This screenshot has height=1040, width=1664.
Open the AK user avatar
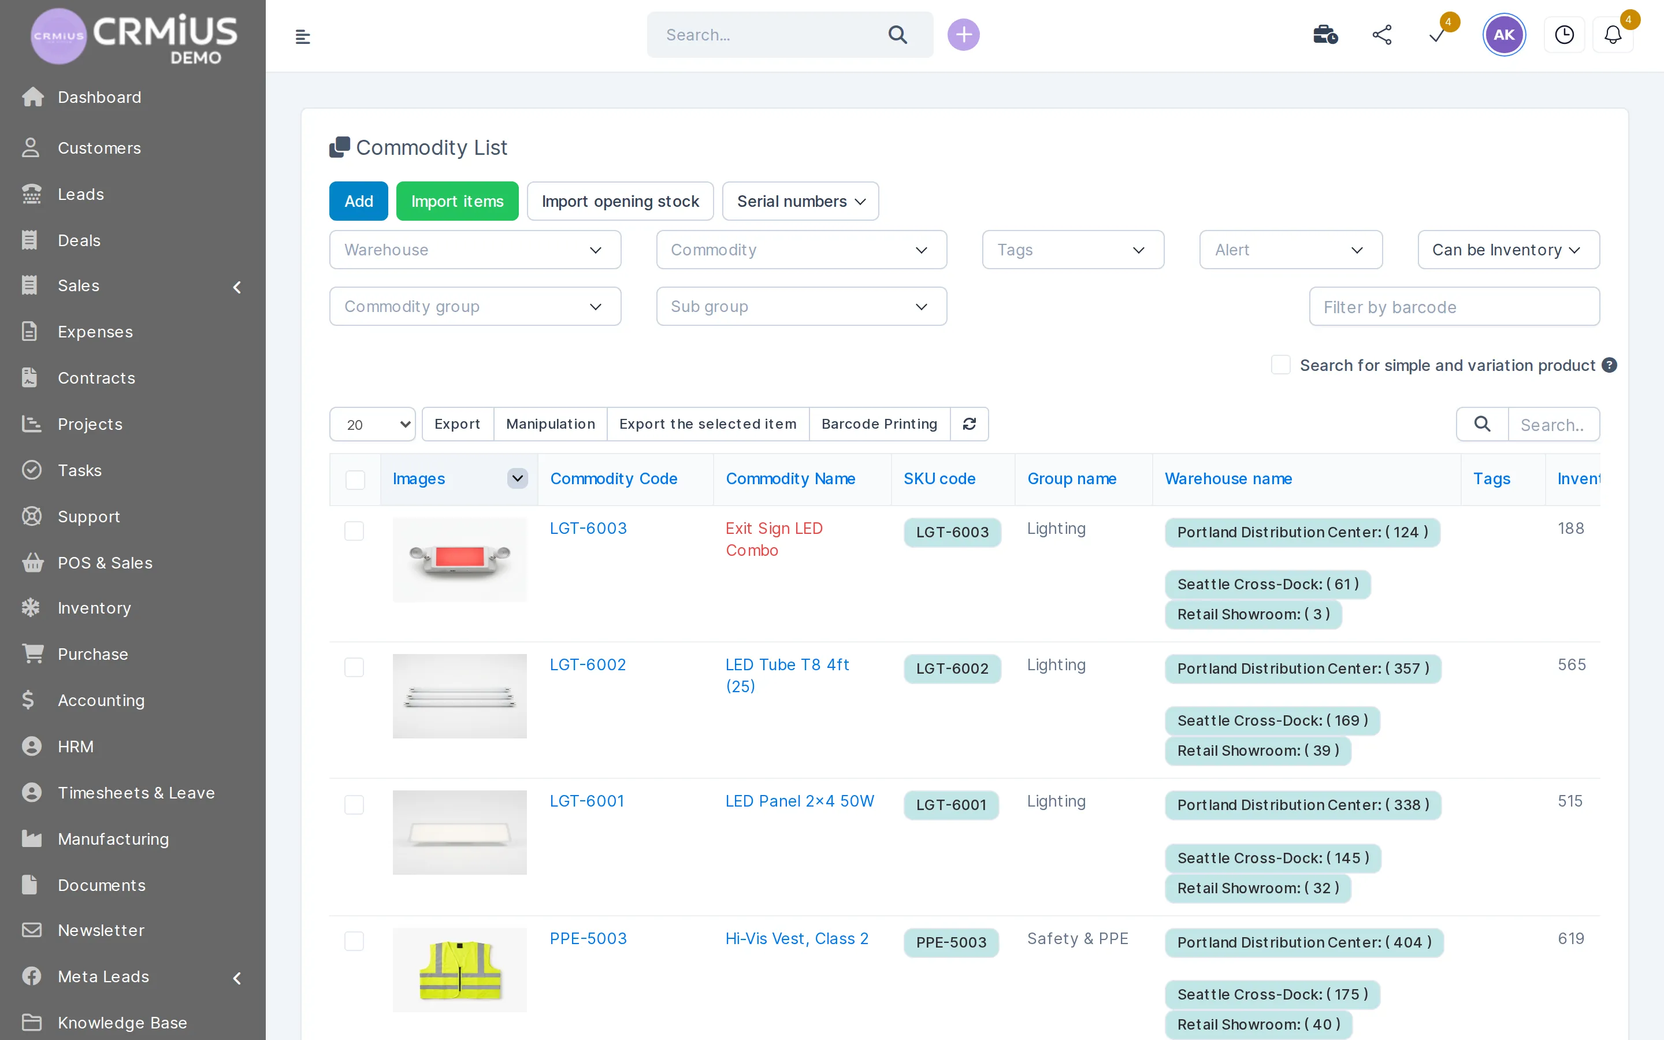[x=1504, y=35]
